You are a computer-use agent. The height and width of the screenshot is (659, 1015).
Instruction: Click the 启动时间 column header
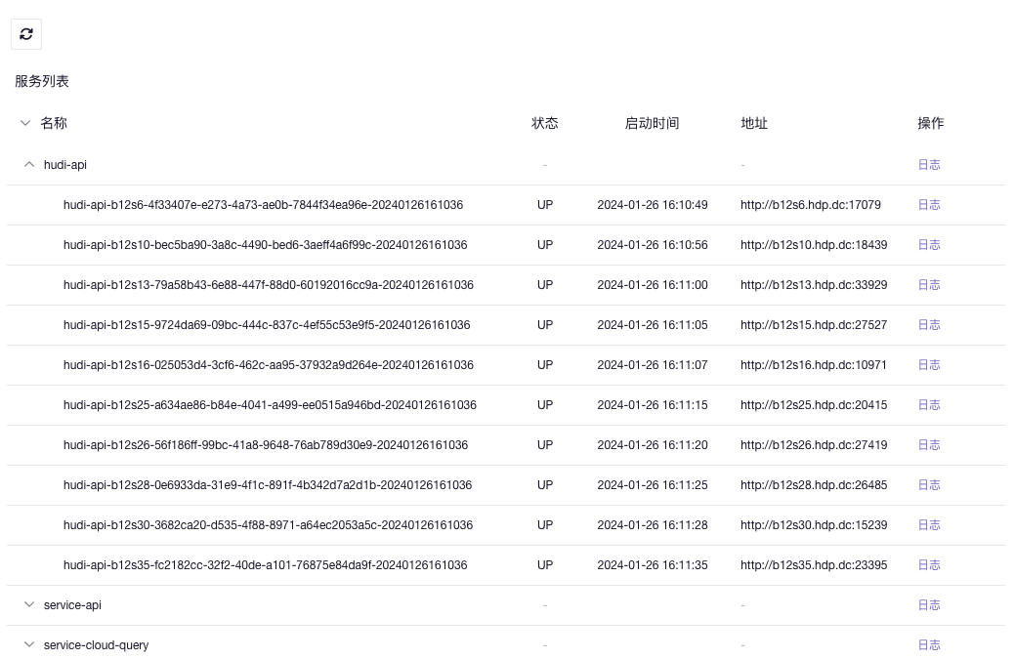(652, 123)
